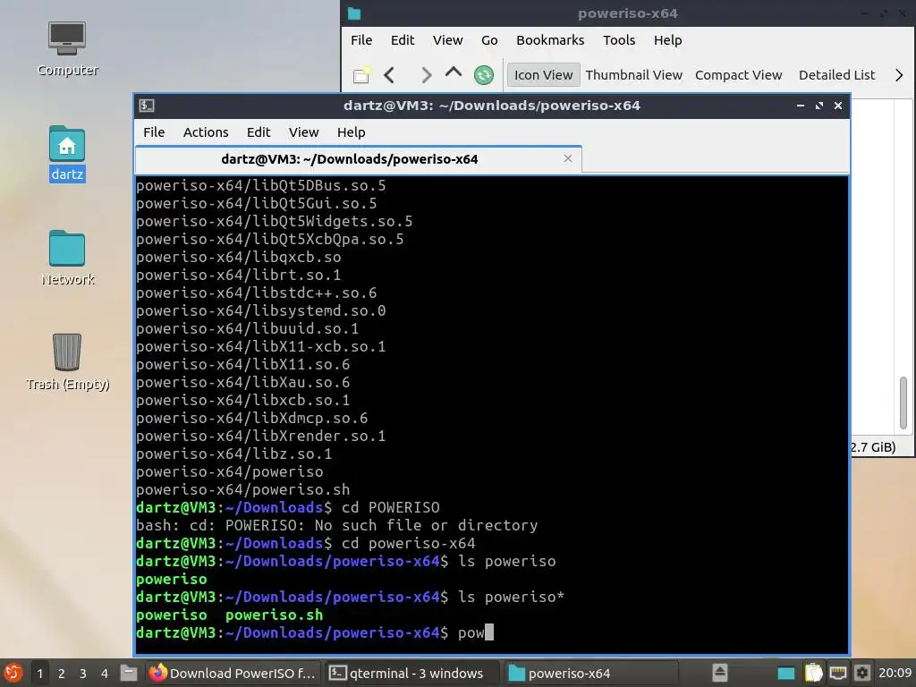Select the dartz home folder icon
This screenshot has width=916, height=687.
67,153
